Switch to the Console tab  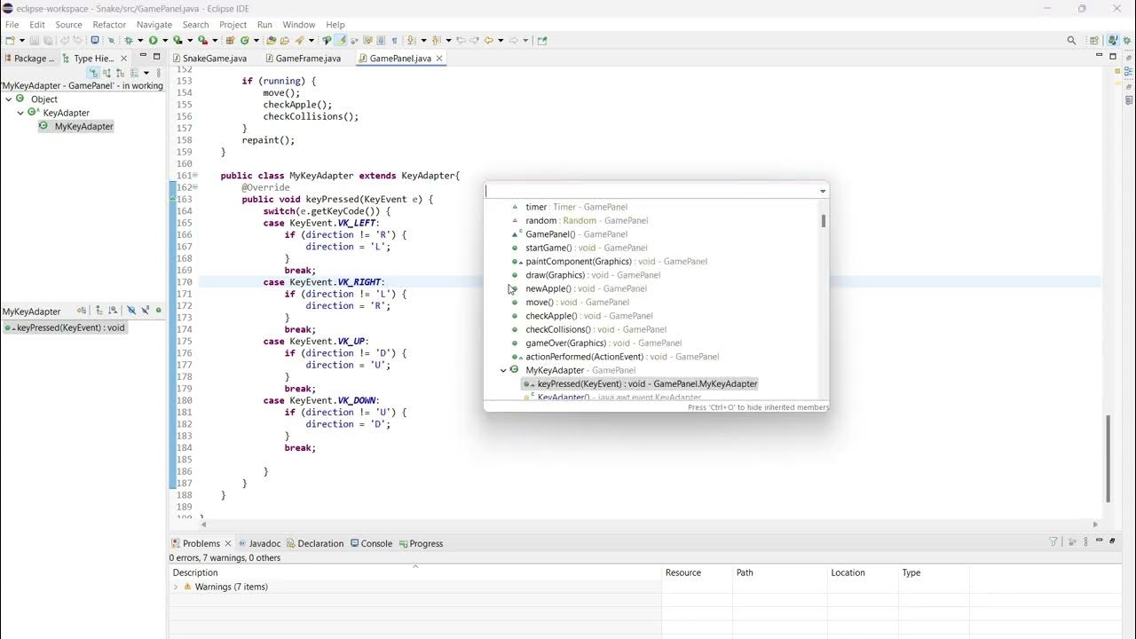(x=371, y=543)
